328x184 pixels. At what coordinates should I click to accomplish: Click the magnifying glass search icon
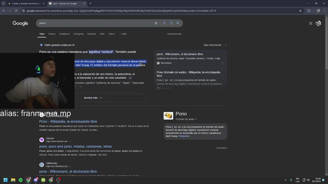[x=178, y=23]
